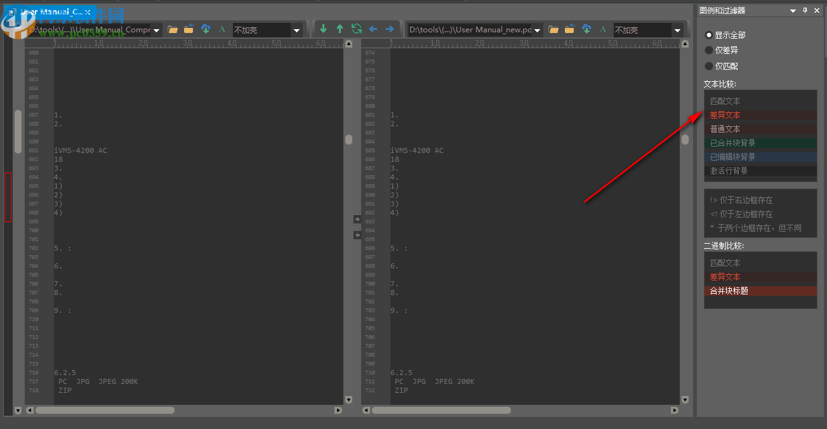Pin the 图例和过滤器 panel

805,10
